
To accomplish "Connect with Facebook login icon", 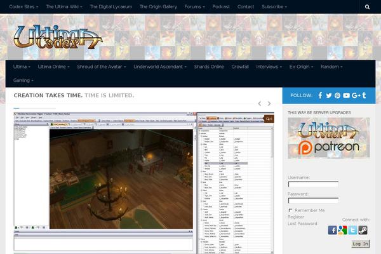I will point(332,230).
